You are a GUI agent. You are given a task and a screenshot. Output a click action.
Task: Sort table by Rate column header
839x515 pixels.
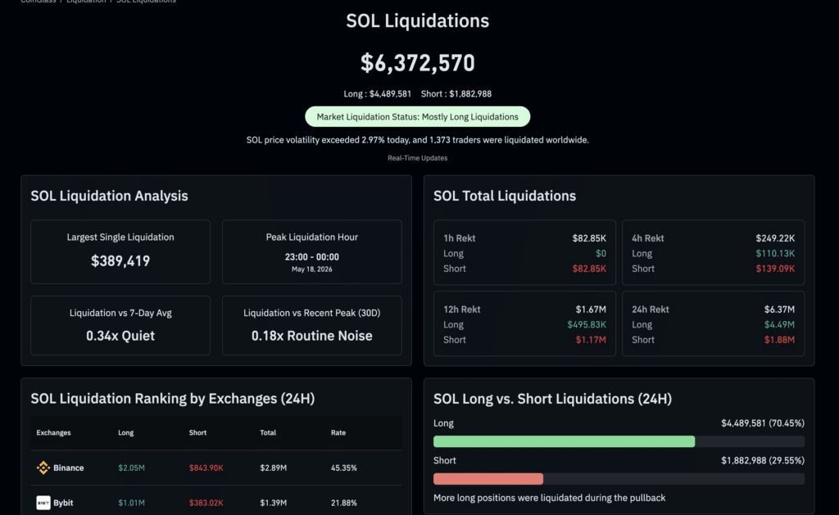pos(338,432)
